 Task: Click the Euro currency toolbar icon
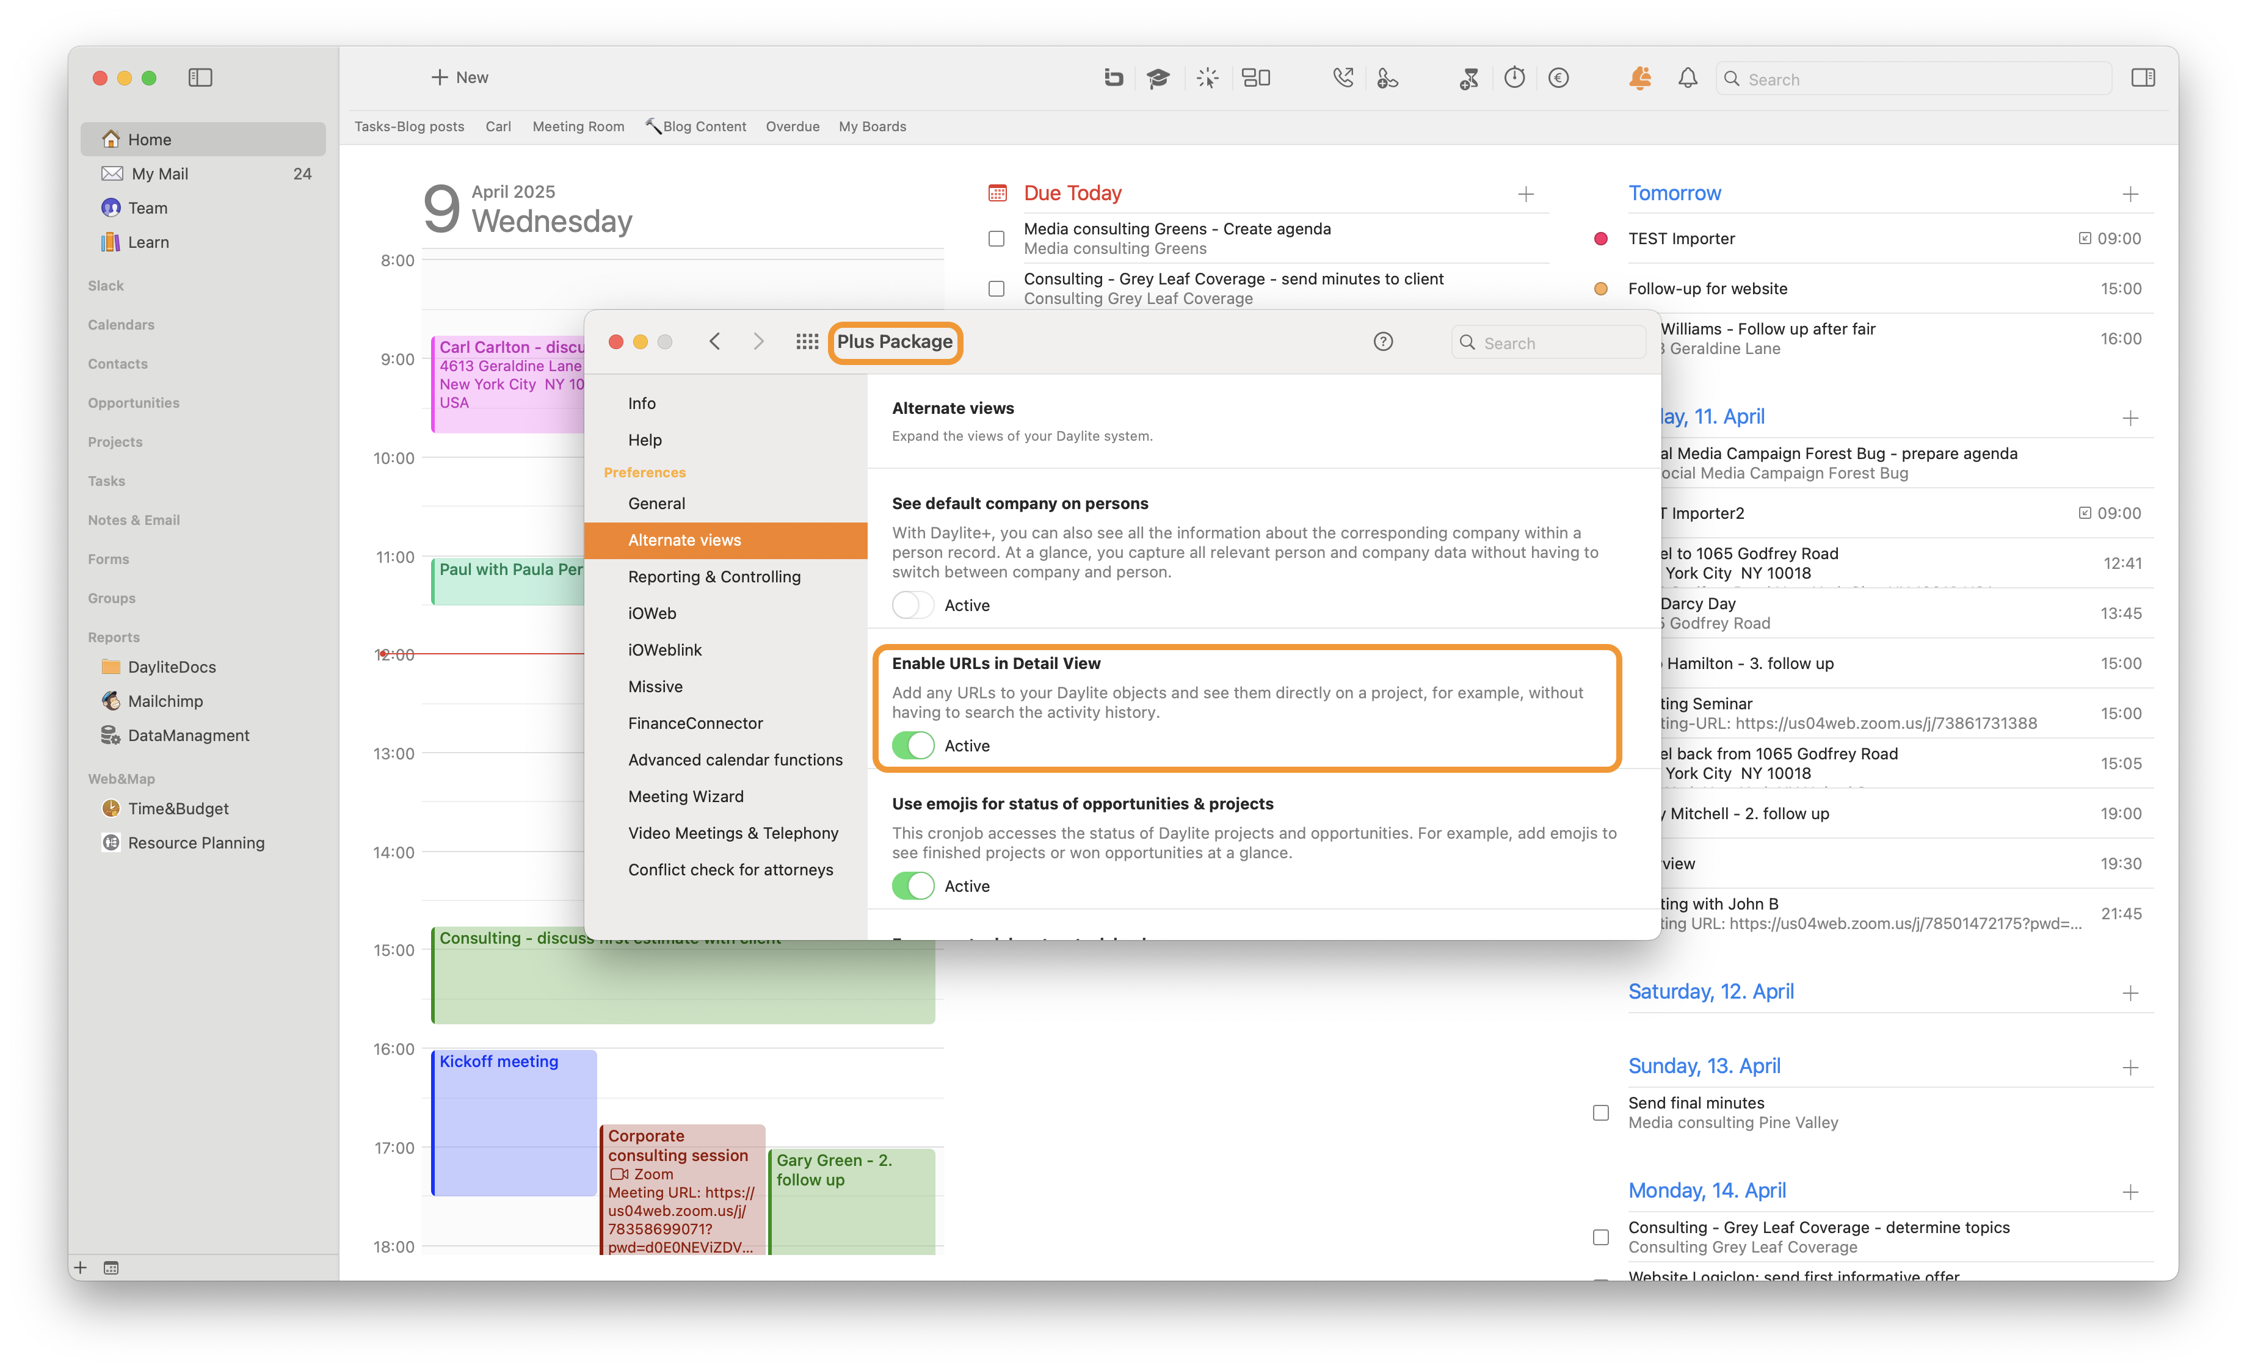point(1558,78)
